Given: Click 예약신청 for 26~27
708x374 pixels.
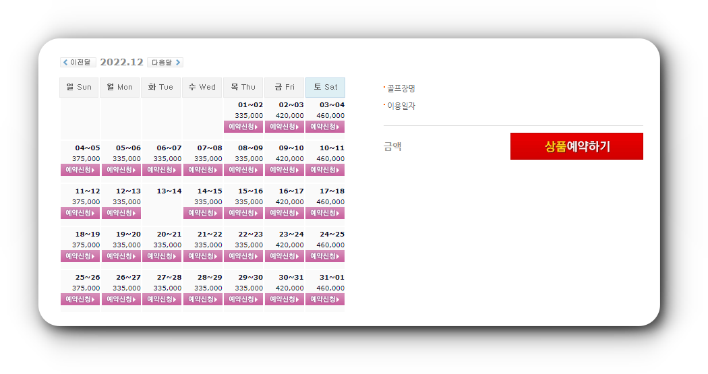Looking at the screenshot, I should point(121,299).
